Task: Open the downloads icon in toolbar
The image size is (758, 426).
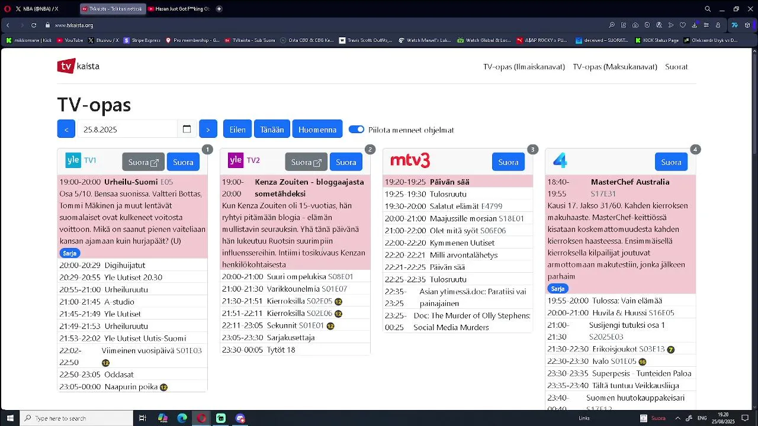Action: [x=695, y=25]
